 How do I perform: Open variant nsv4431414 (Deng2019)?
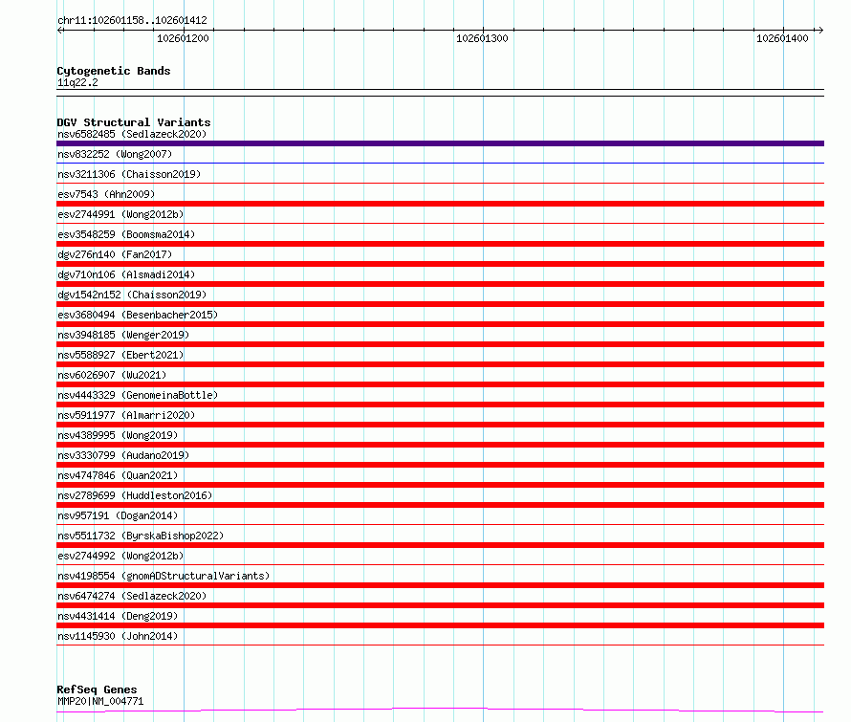coord(118,616)
